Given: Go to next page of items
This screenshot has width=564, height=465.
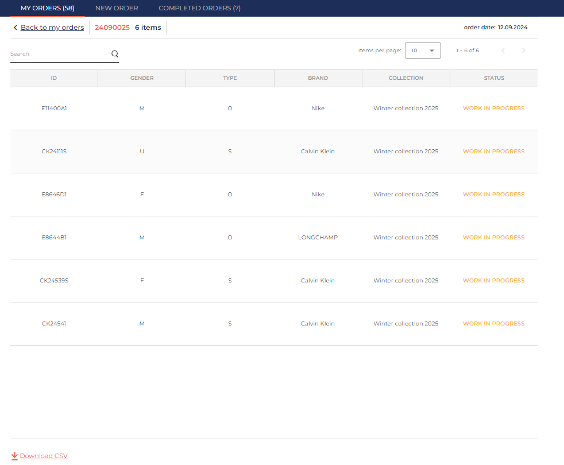Looking at the screenshot, I should (x=523, y=51).
